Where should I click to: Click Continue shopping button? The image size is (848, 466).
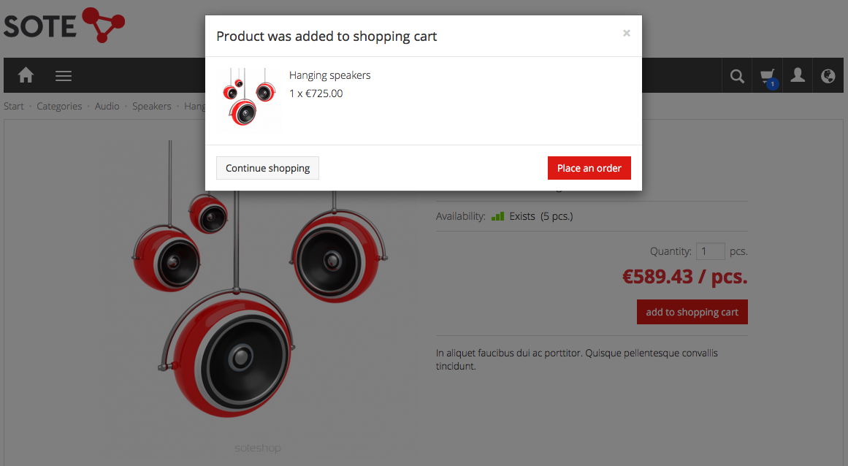(x=267, y=168)
